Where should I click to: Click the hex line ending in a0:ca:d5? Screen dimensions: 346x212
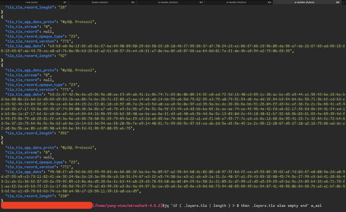click(x=71, y=191)
